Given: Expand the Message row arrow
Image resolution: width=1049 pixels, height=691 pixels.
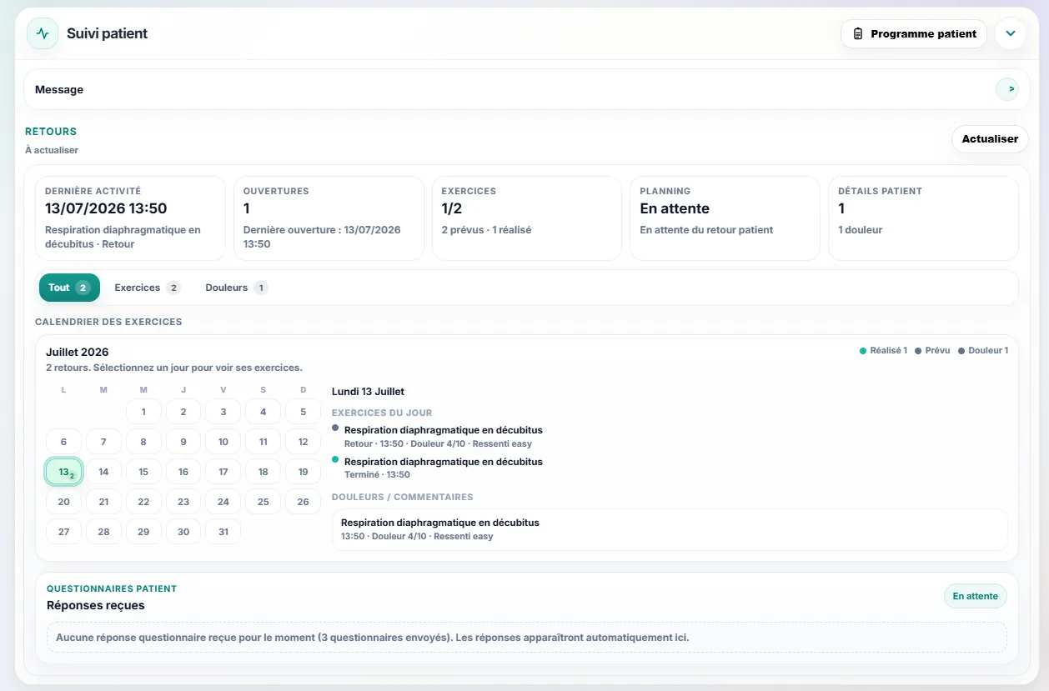Looking at the screenshot, I should (x=1007, y=89).
